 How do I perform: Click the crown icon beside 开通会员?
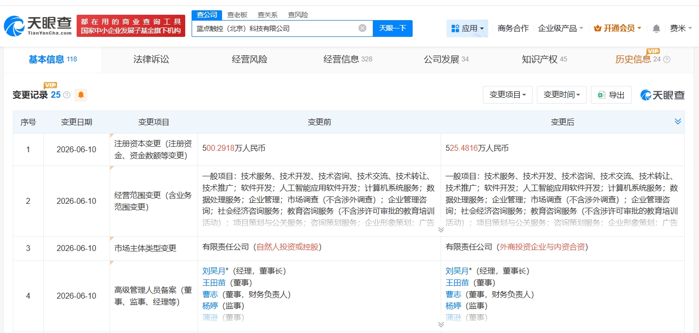(x=597, y=28)
